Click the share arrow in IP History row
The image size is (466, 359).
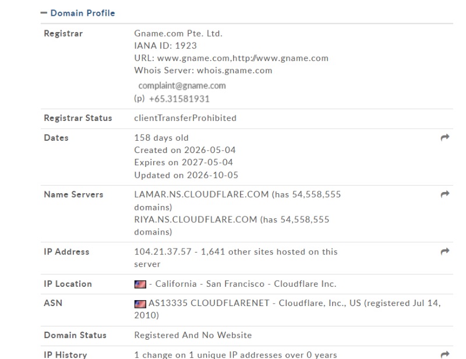click(445, 354)
